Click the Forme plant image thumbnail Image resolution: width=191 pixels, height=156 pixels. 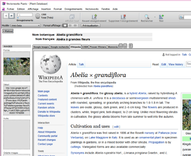(17, 66)
